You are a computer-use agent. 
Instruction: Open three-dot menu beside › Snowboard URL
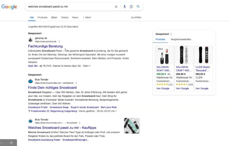(80, 123)
